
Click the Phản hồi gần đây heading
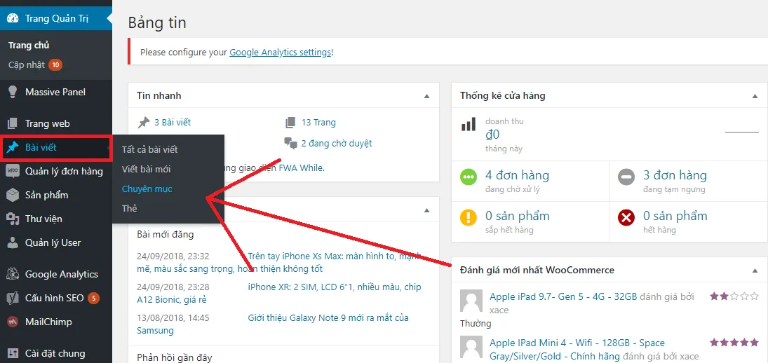tap(175, 357)
